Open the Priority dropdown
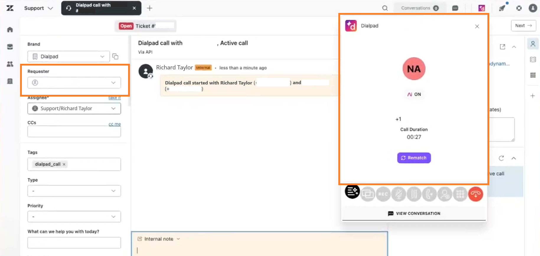The width and height of the screenshot is (540, 256). point(74,216)
